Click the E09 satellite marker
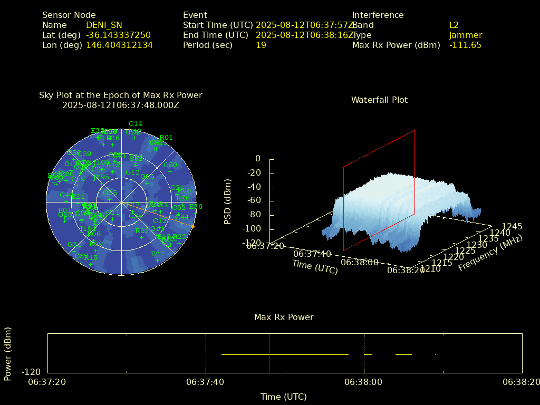Viewport: 540px width, 405px height. 95,250
